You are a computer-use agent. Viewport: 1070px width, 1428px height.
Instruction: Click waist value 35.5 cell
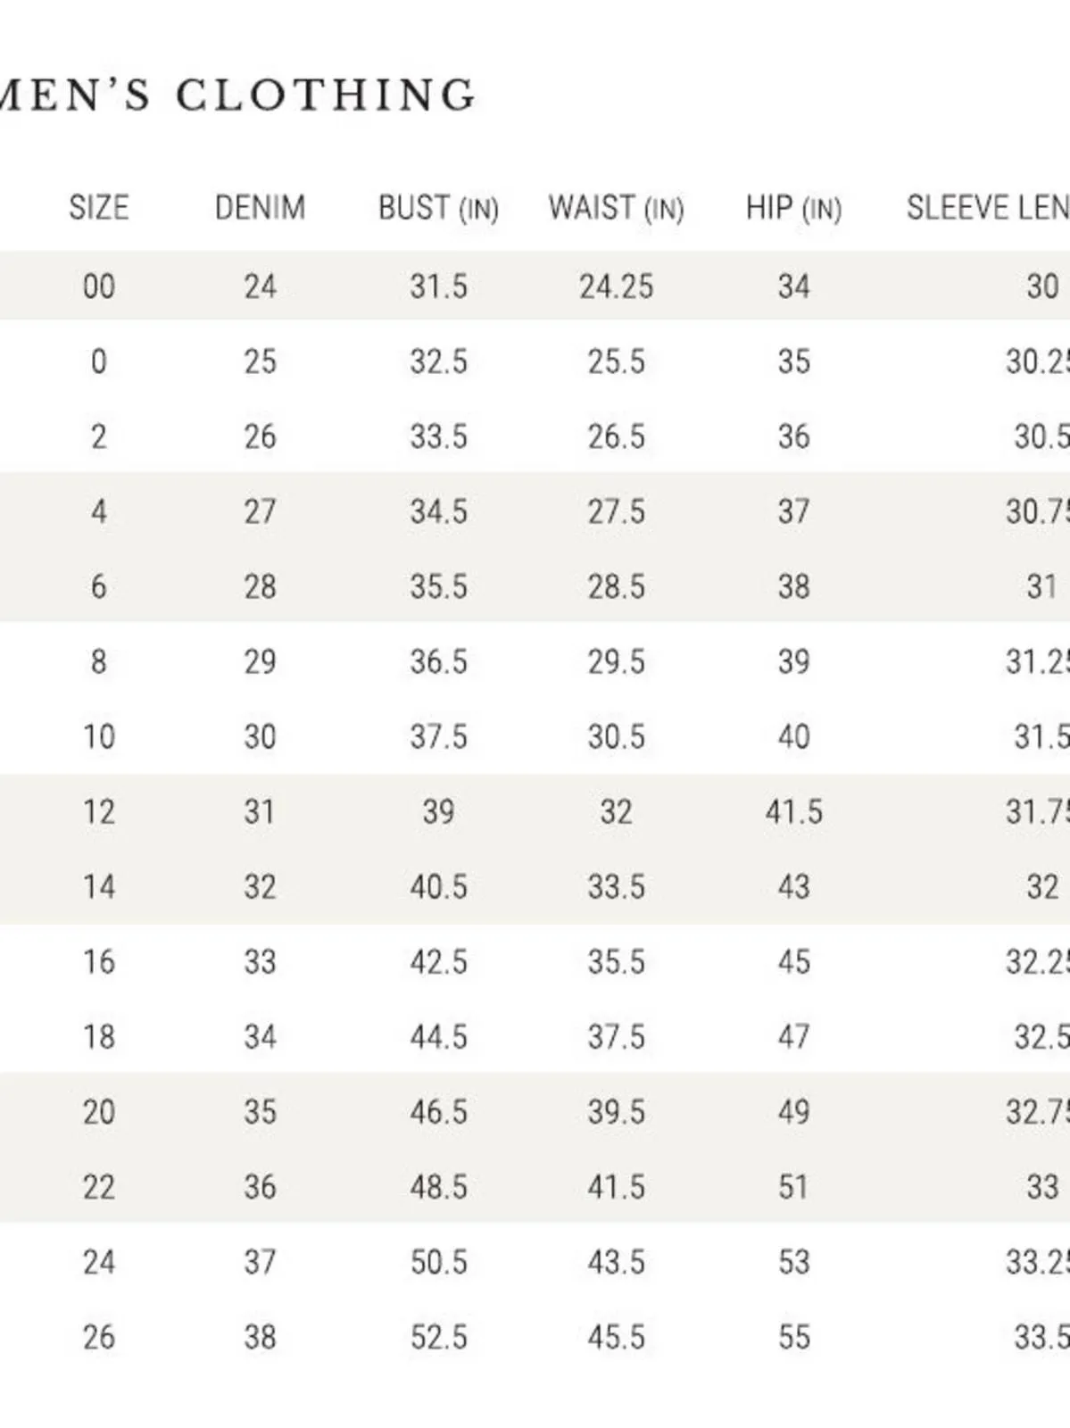point(616,961)
